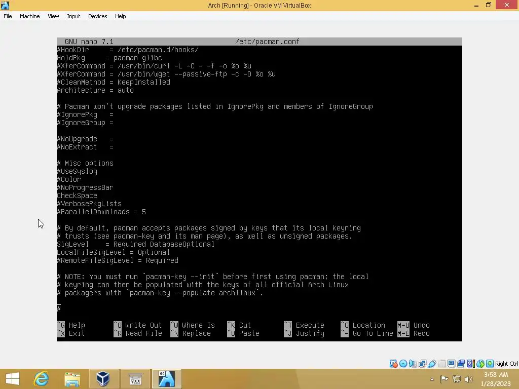
Task: Click the 'SigLevel = Required DatabaseOptional' line
Action: (136, 244)
